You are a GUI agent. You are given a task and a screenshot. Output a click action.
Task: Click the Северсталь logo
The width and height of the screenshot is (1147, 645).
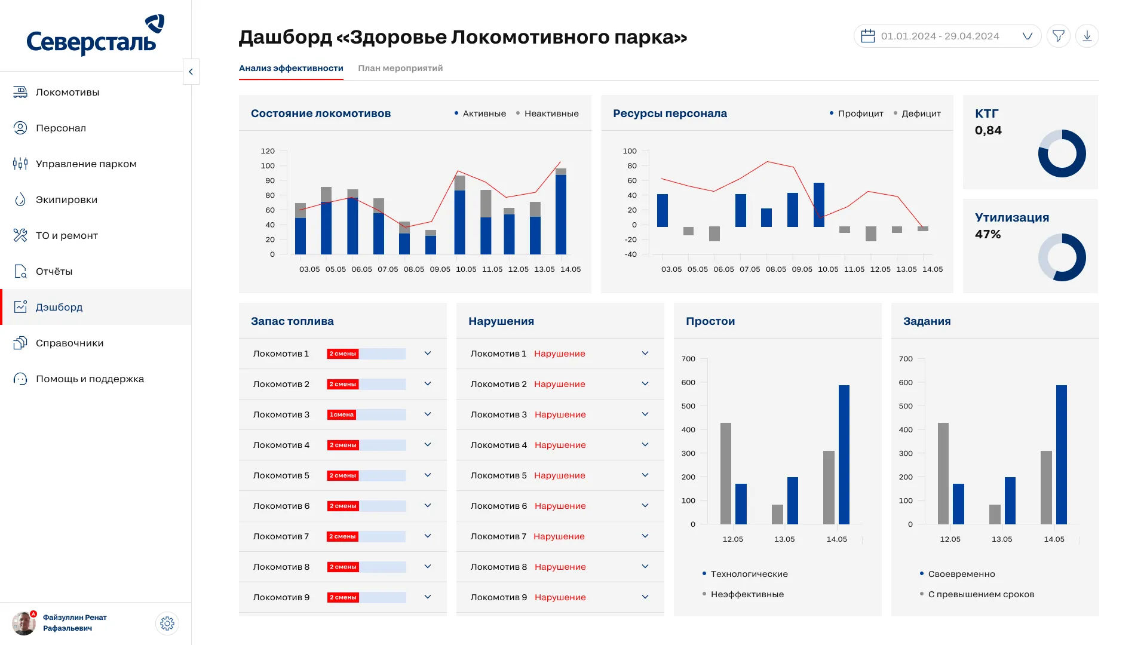click(x=96, y=35)
